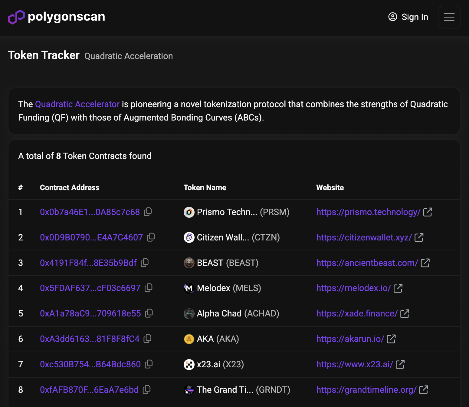Open external link icon for xade.finance
Screen dimensions: 469x407
405,314
